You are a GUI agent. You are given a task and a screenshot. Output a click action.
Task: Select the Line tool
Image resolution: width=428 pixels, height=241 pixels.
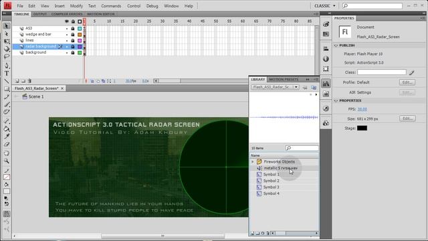(x=7, y=81)
